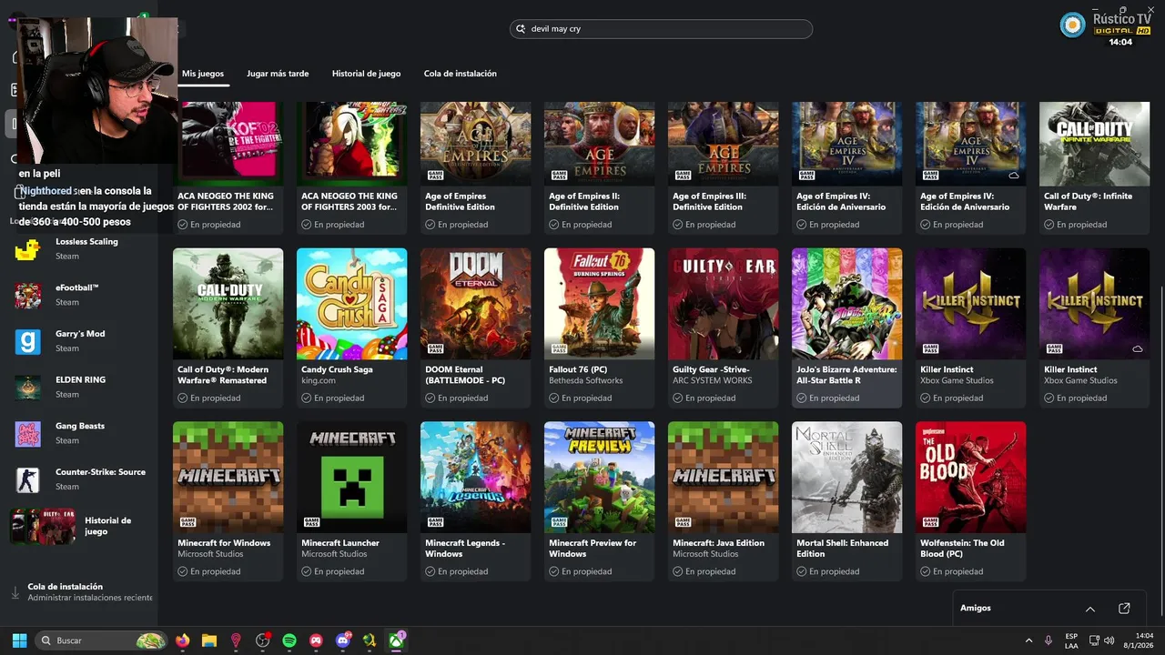
Task: Open OBS Studio from the taskbar
Action: pos(263,640)
